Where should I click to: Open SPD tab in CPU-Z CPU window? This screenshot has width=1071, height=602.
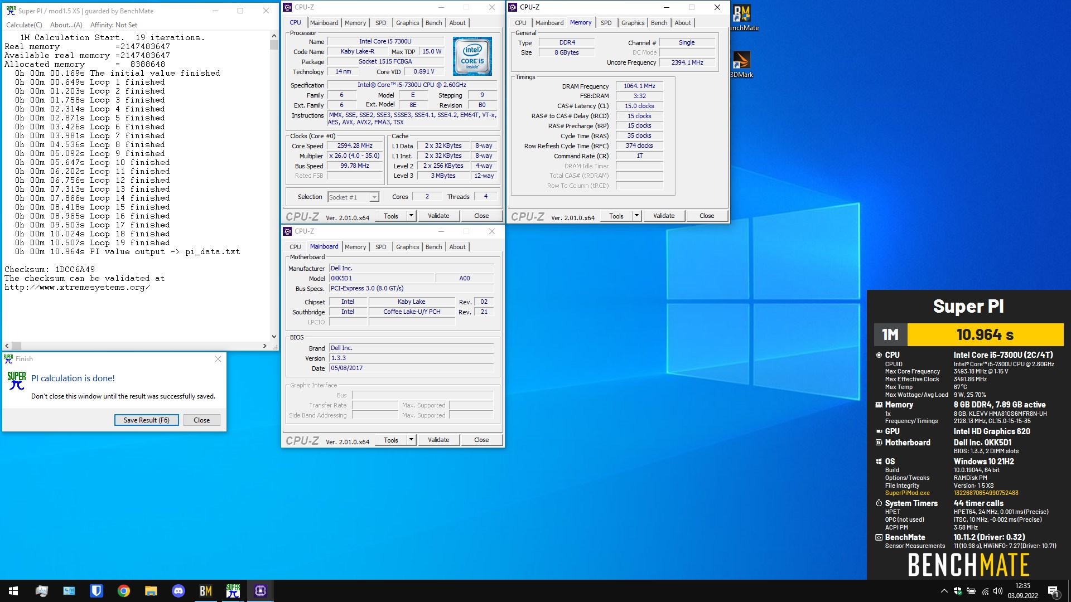point(380,23)
